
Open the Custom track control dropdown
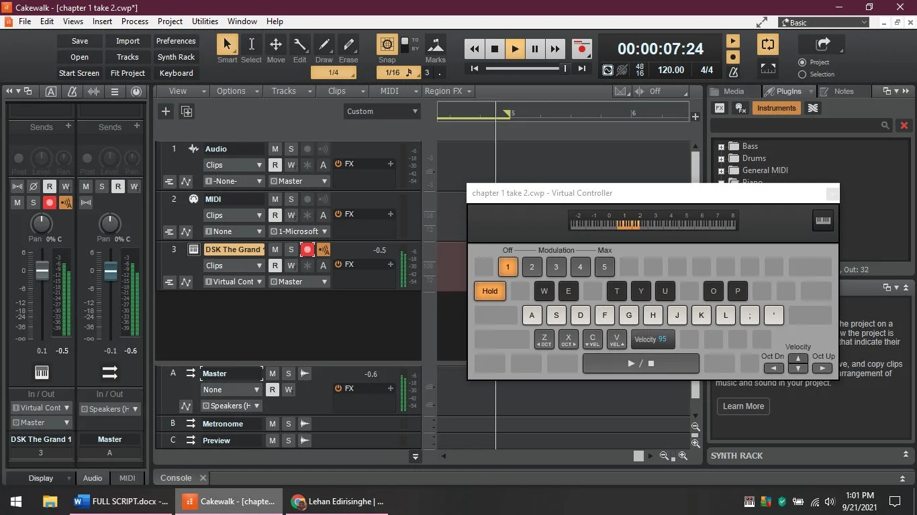click(382, 111)
